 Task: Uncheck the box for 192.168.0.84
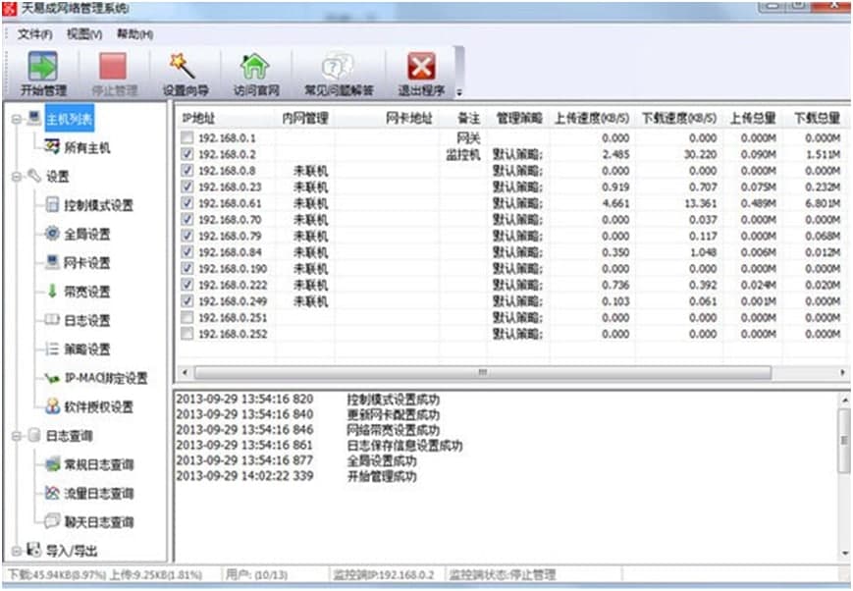187,252
